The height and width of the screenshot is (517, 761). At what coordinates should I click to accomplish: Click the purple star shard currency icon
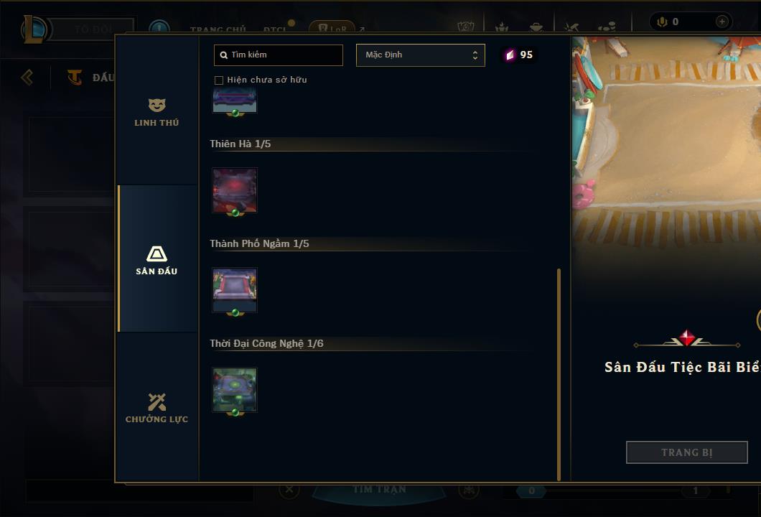pos(510,55)
